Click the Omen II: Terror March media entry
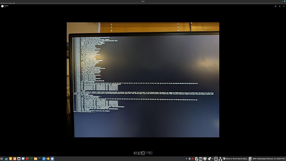Viewport: 286px width, 161px height. 235,159
